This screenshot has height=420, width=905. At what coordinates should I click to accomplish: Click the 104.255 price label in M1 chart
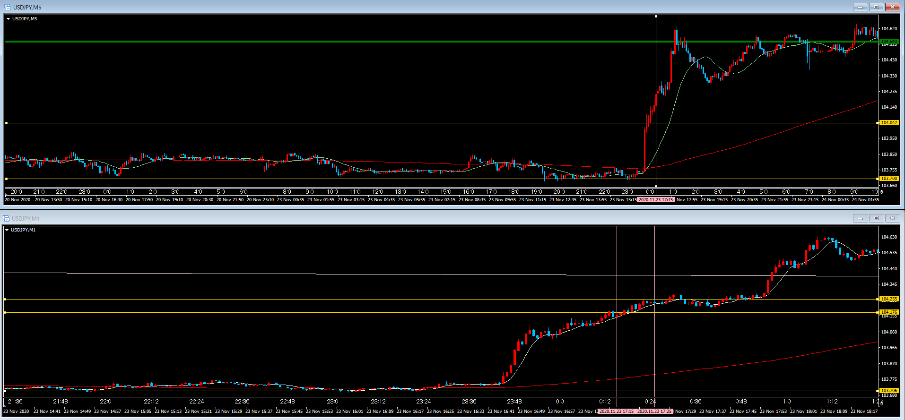(x=888, y=299)
